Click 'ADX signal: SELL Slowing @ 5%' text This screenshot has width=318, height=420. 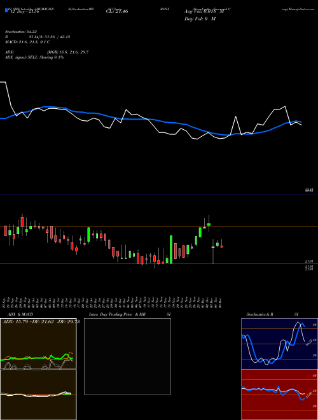pos(34,57)
